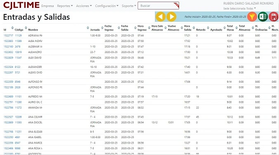279x155 pixels.
Task: Expand the Acciones dropdown menu
Action: point(84,6)
